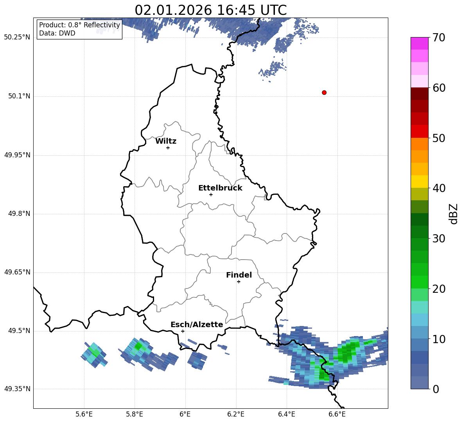Click the colorbar tick label 10

439,339
